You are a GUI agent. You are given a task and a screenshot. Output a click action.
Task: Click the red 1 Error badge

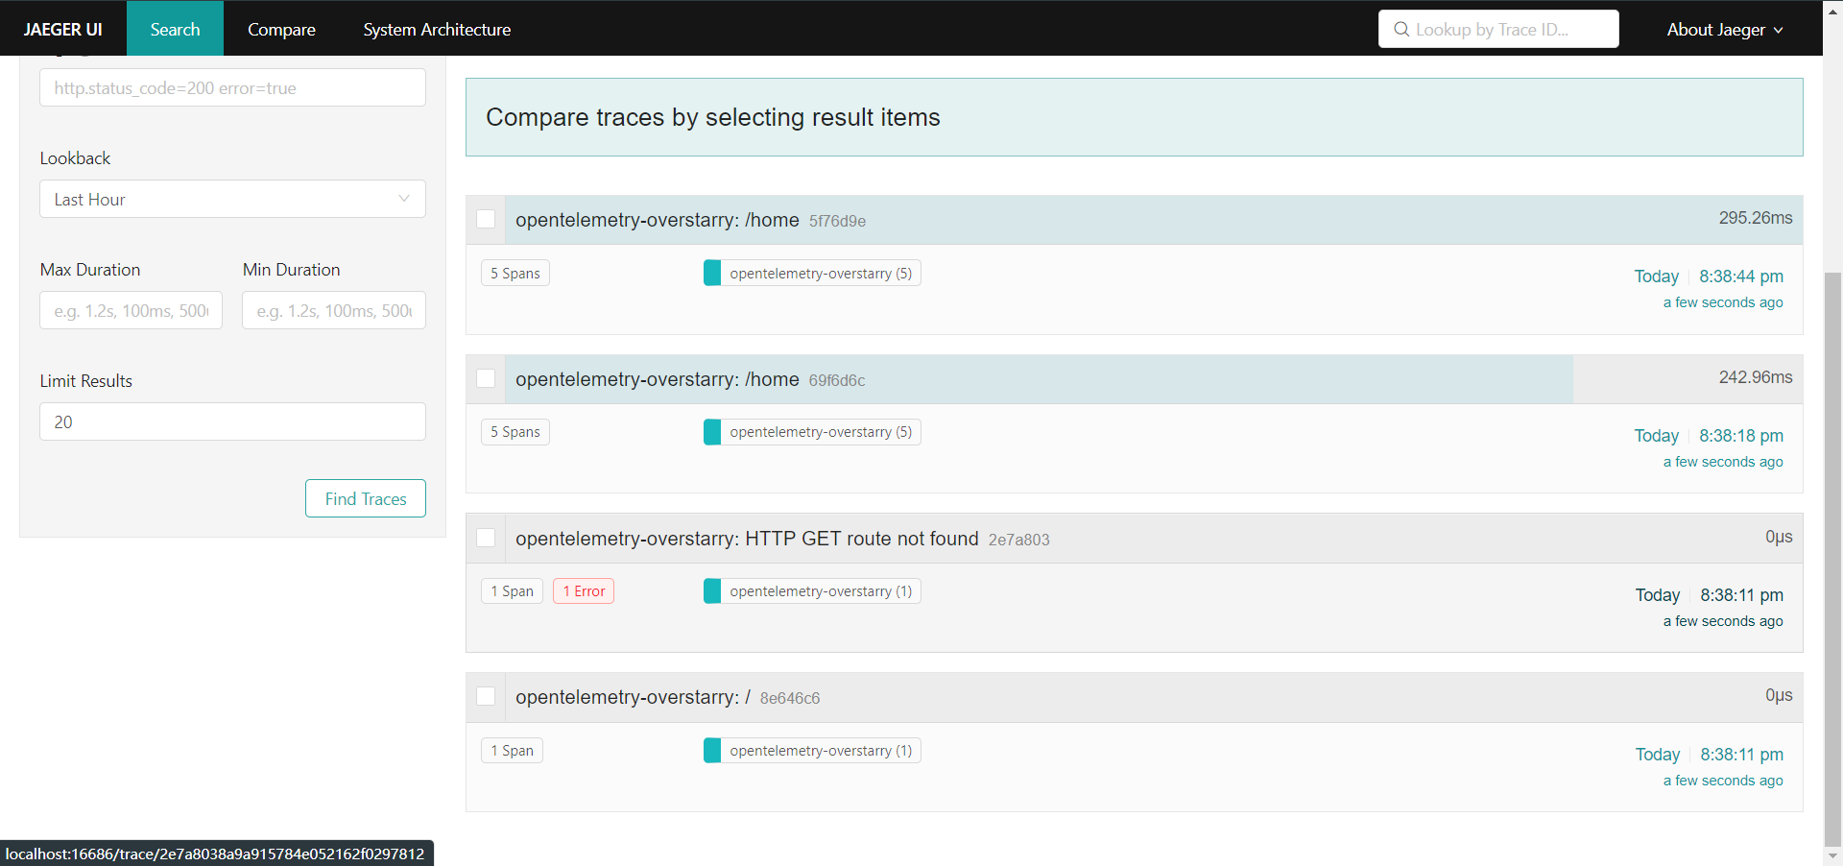[584, 591]
